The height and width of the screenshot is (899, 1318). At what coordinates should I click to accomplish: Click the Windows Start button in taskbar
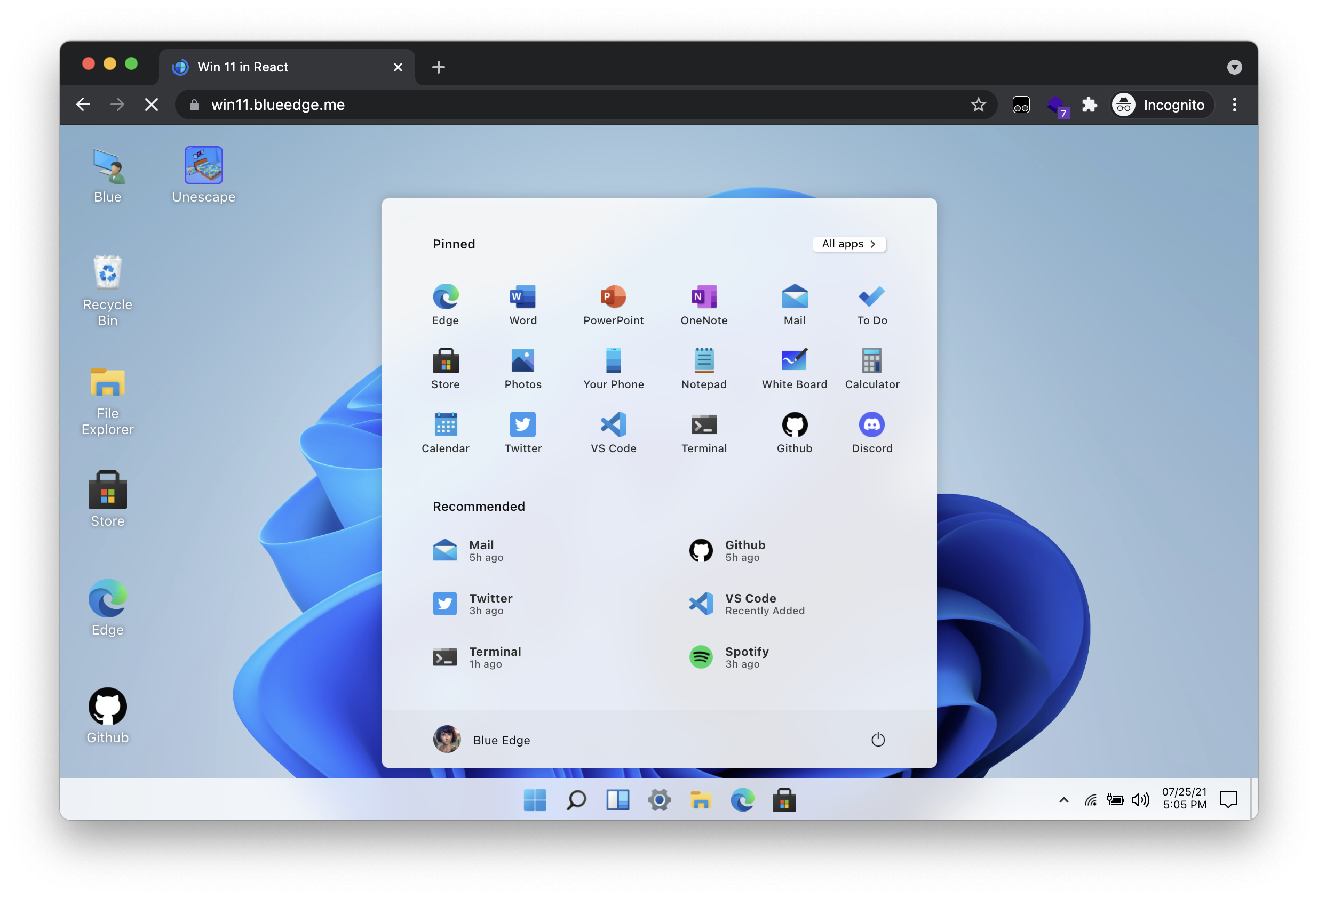(534, 800)
